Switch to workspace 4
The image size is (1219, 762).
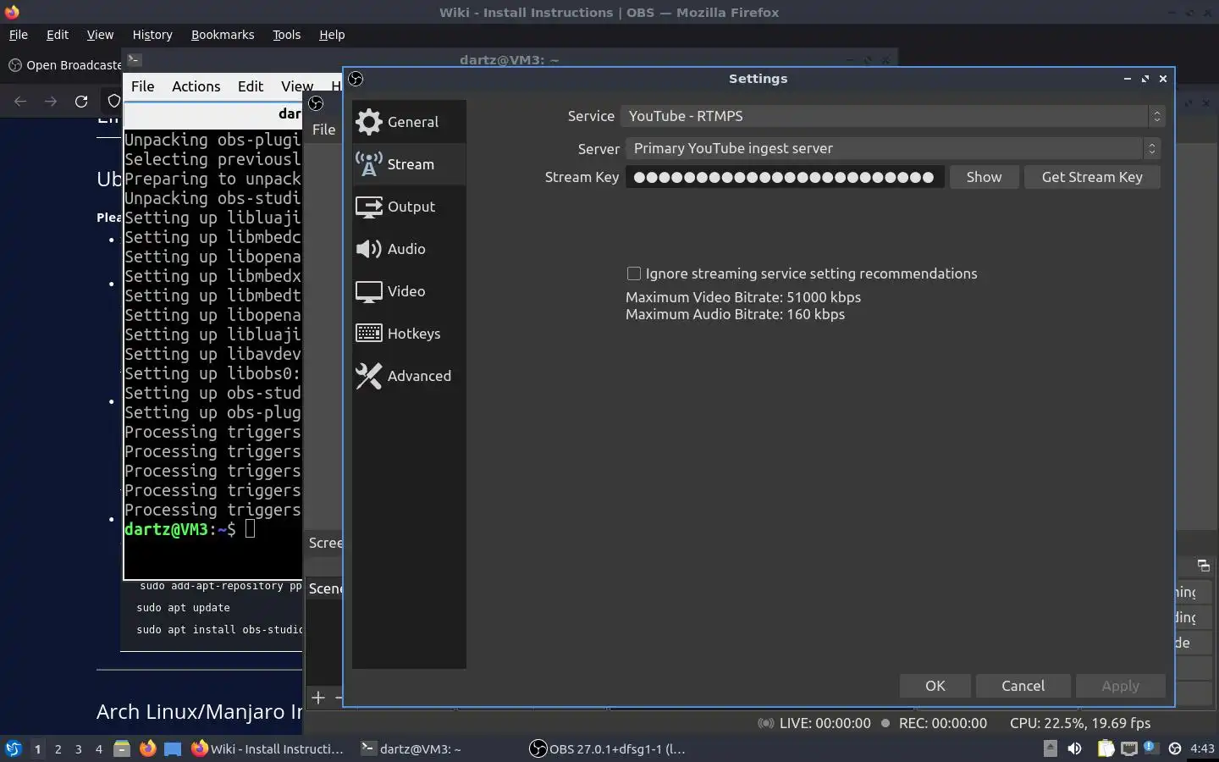(98, 748)
